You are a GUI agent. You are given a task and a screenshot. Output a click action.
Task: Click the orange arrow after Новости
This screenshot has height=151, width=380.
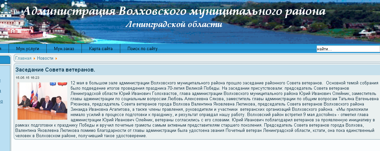(x=56, y=59)
